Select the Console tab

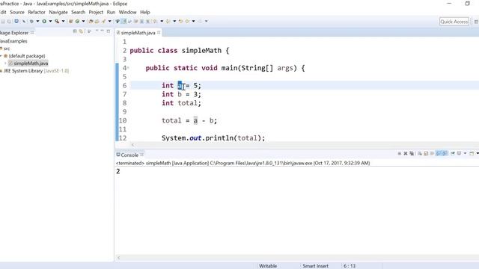click(x=129, y=155)
